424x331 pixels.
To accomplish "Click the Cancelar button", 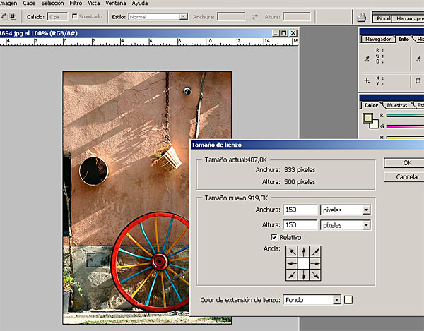I will pos(406,176).
